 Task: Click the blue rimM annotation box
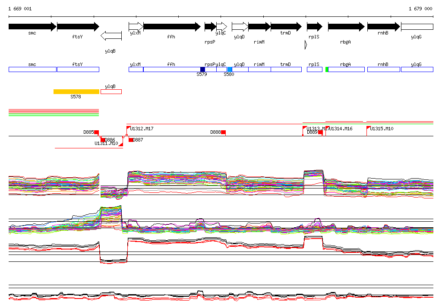259,69
